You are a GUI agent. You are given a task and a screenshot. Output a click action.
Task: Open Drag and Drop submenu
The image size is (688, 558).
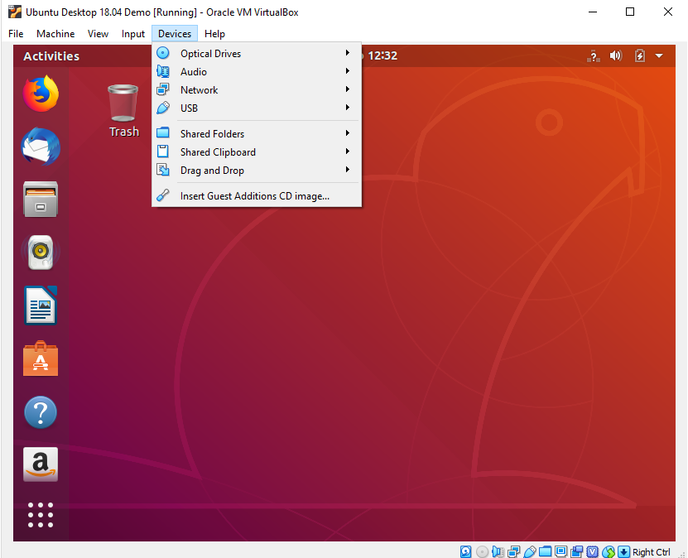tap(257, 171)
